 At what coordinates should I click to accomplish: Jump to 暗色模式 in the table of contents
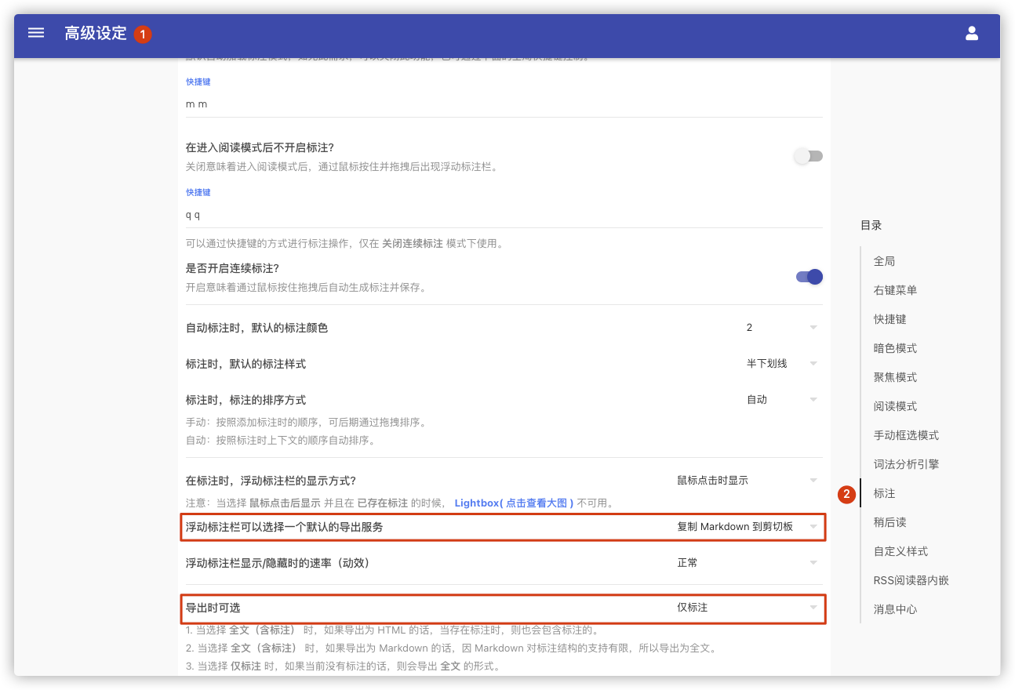click(895, 348)
